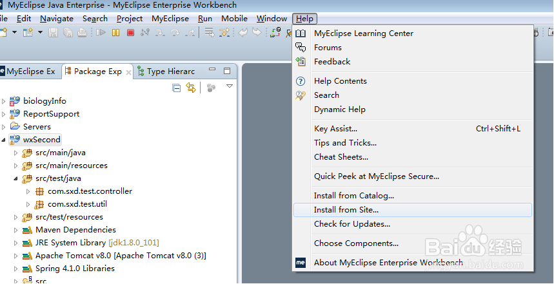Click the forward arrow toolbar icon
The image size is (554, 284).
257,32
